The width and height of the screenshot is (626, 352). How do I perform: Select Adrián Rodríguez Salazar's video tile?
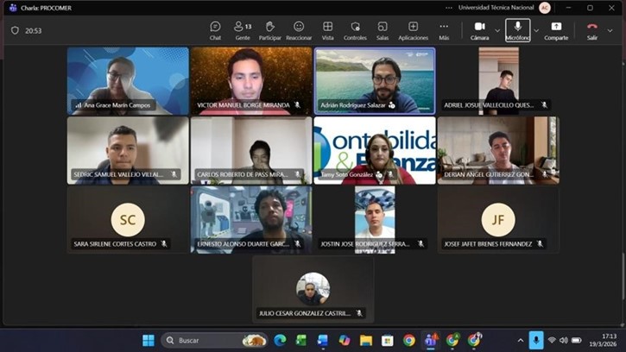point(374,80)
